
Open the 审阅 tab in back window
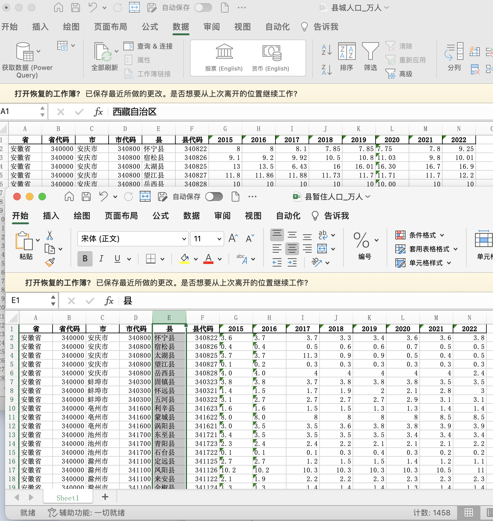click(x=212, y=27)
